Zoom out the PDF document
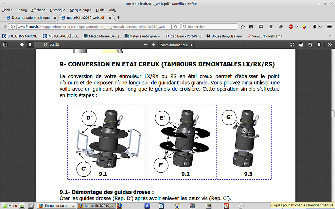Image resolution: width=335 pixels, height=209 pixels. coord(146,45)
